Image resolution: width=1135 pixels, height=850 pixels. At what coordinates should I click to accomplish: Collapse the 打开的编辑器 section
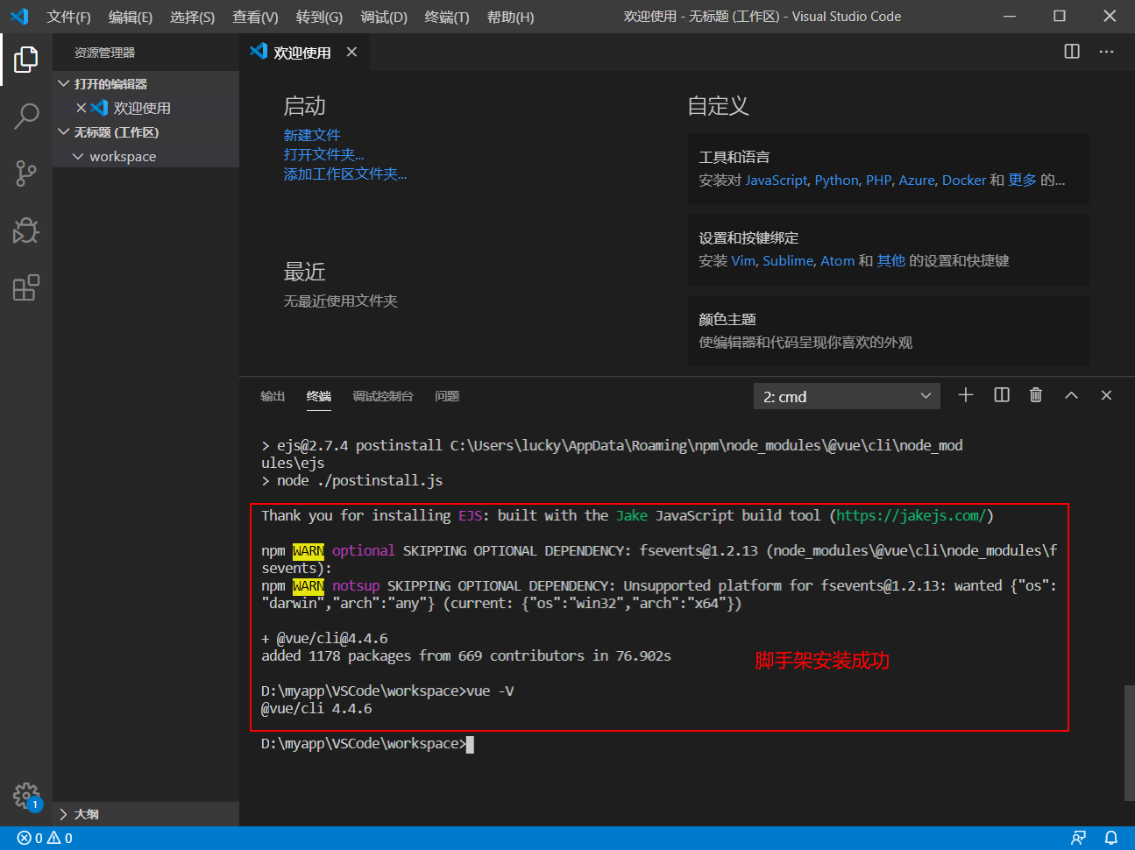145,84
